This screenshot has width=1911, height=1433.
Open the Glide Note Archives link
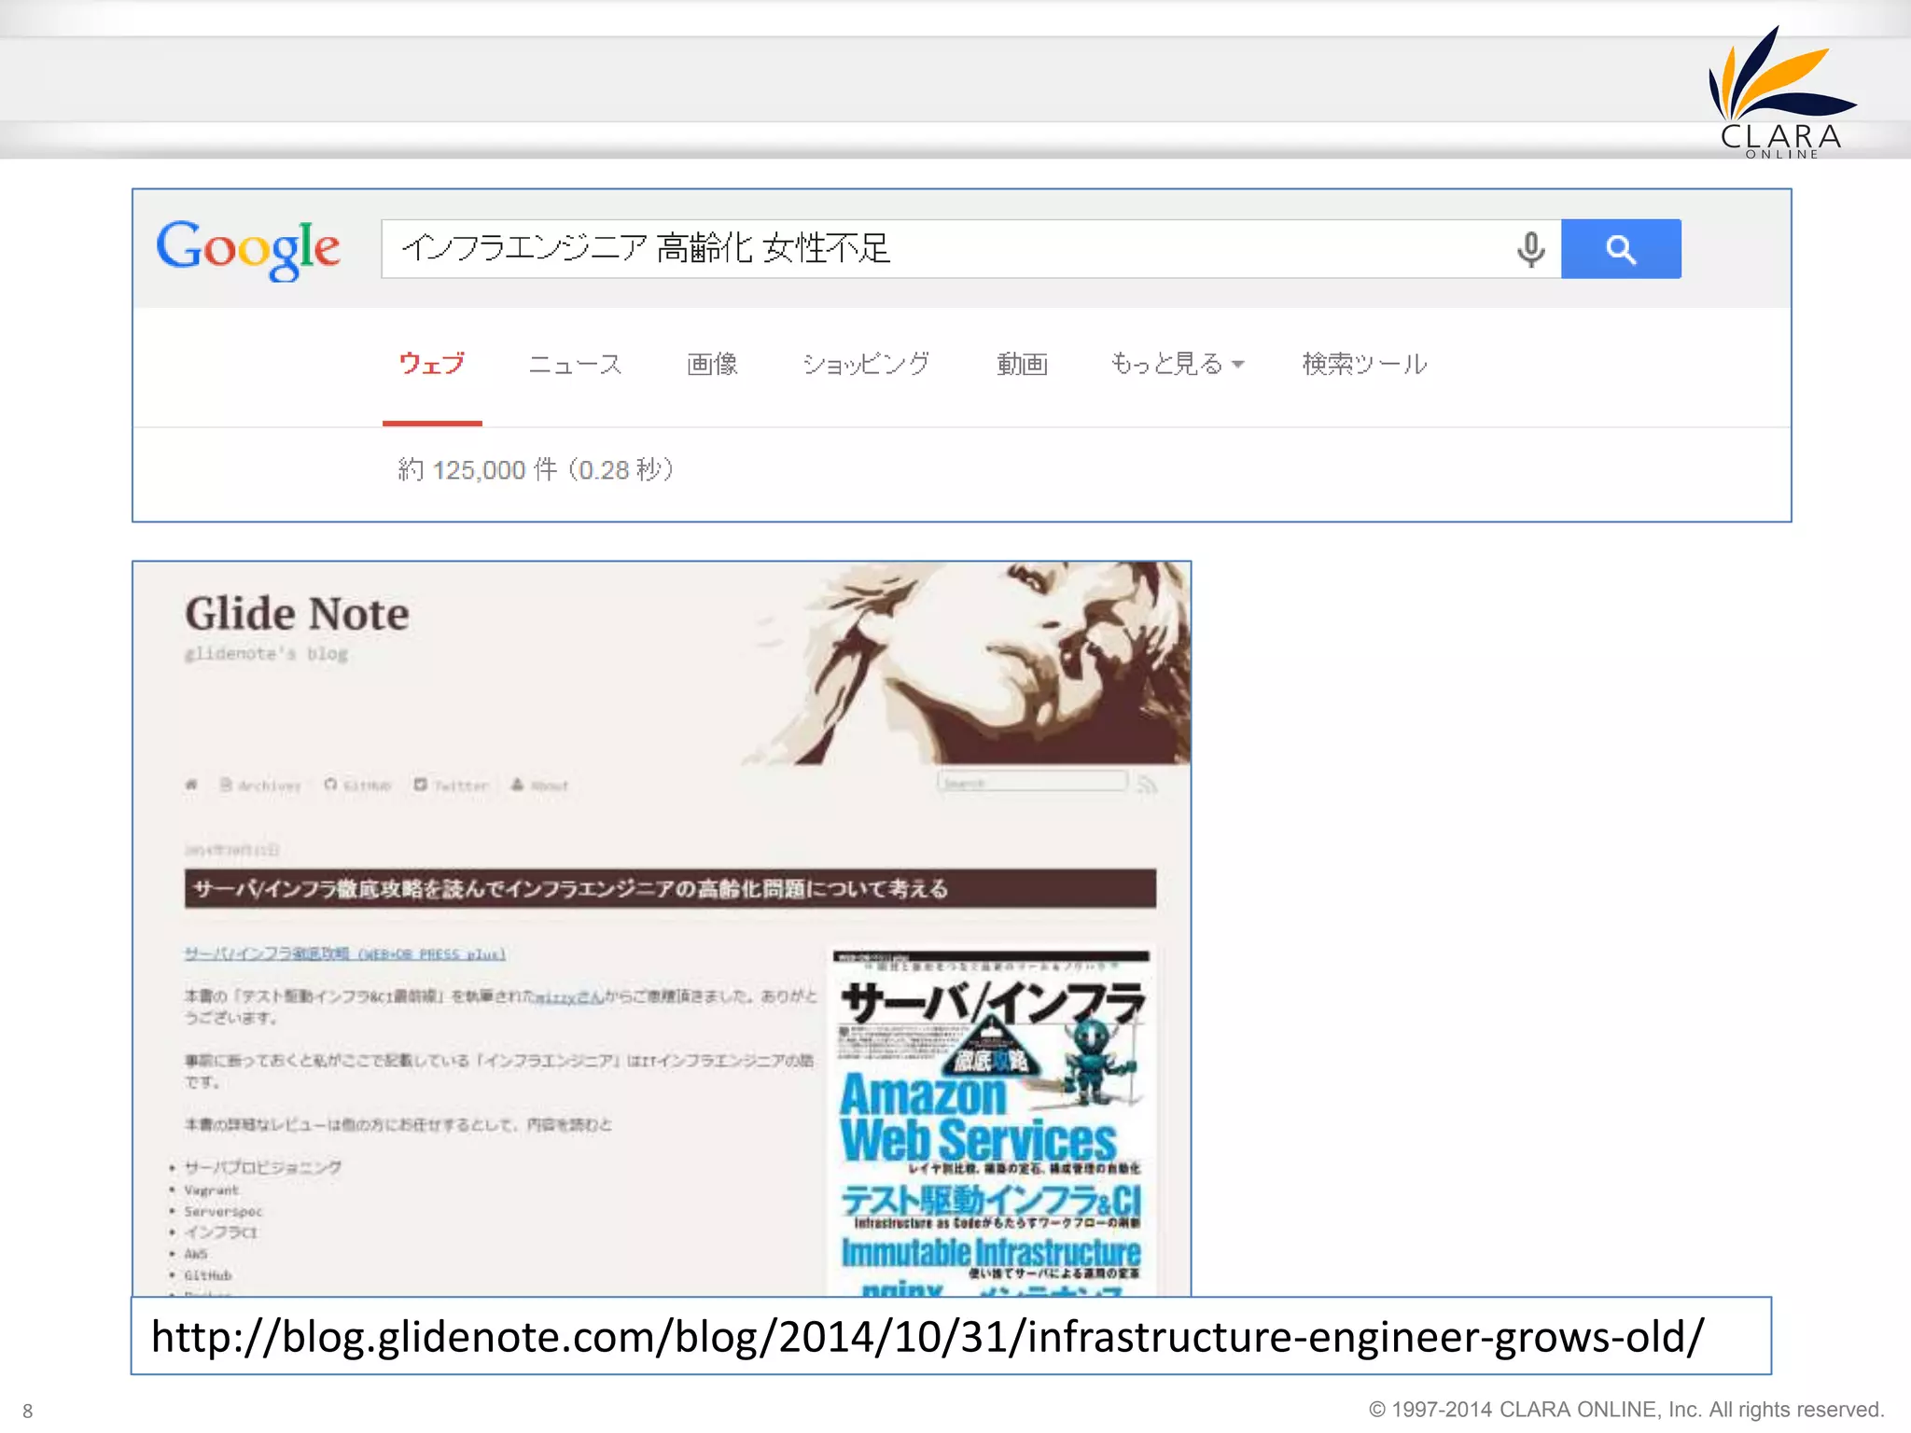pyautogui.click(x=260, y=786)
